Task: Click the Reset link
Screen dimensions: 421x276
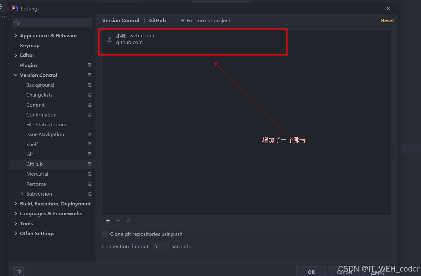Action: pos(387,21)
